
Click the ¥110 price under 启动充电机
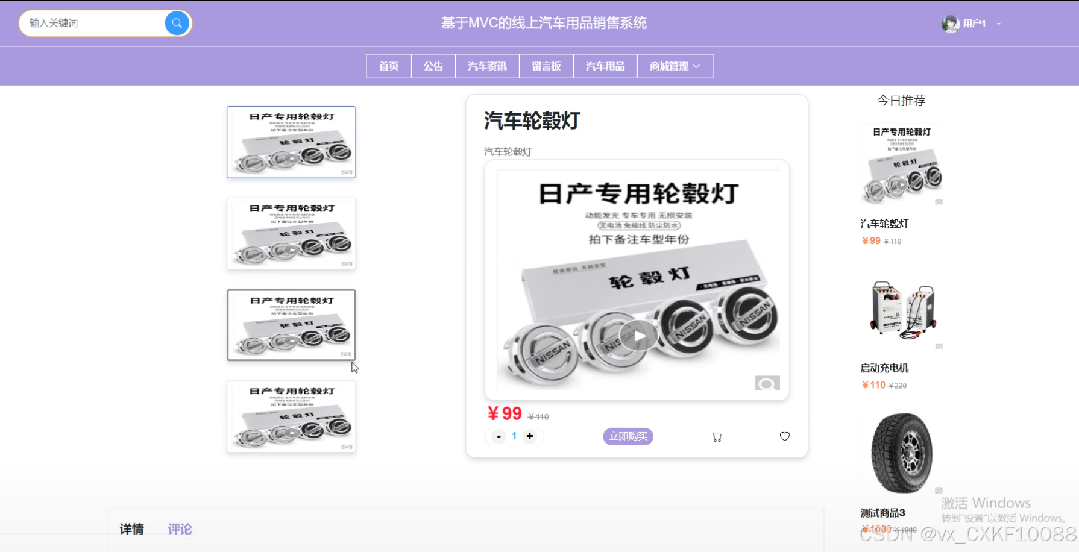coord(873,385)
